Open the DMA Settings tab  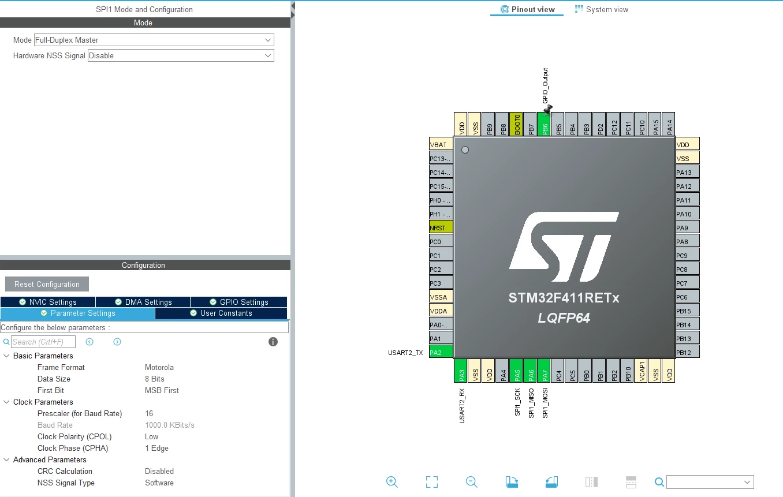pyautogui.click(x=143, y=302)
